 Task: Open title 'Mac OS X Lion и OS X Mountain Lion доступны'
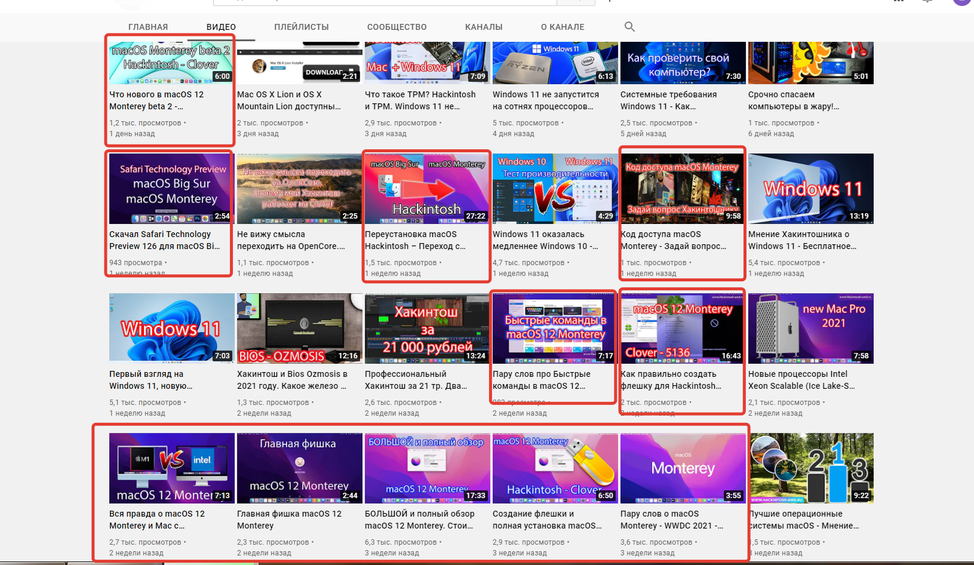click(x=289, y=100)
